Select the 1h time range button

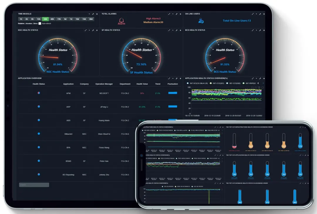(x=21, y=19)
